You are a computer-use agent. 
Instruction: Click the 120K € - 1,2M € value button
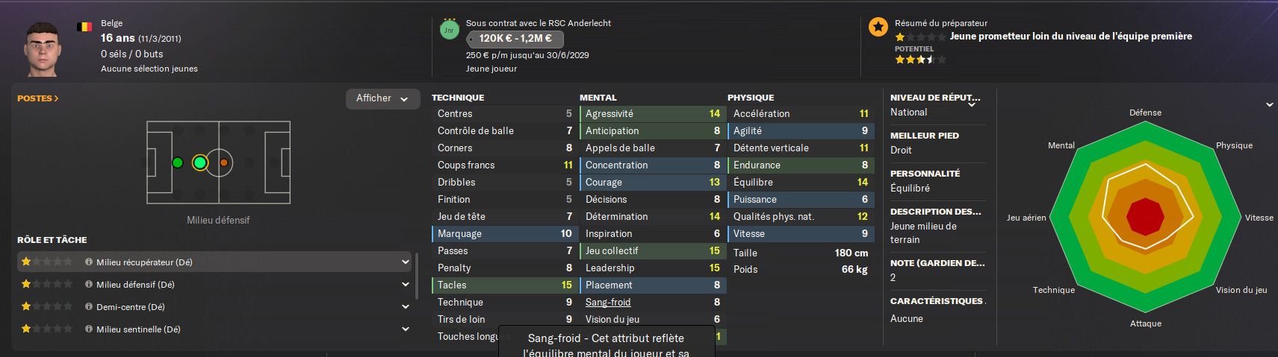pyautogui.click(x=515, y=39)
